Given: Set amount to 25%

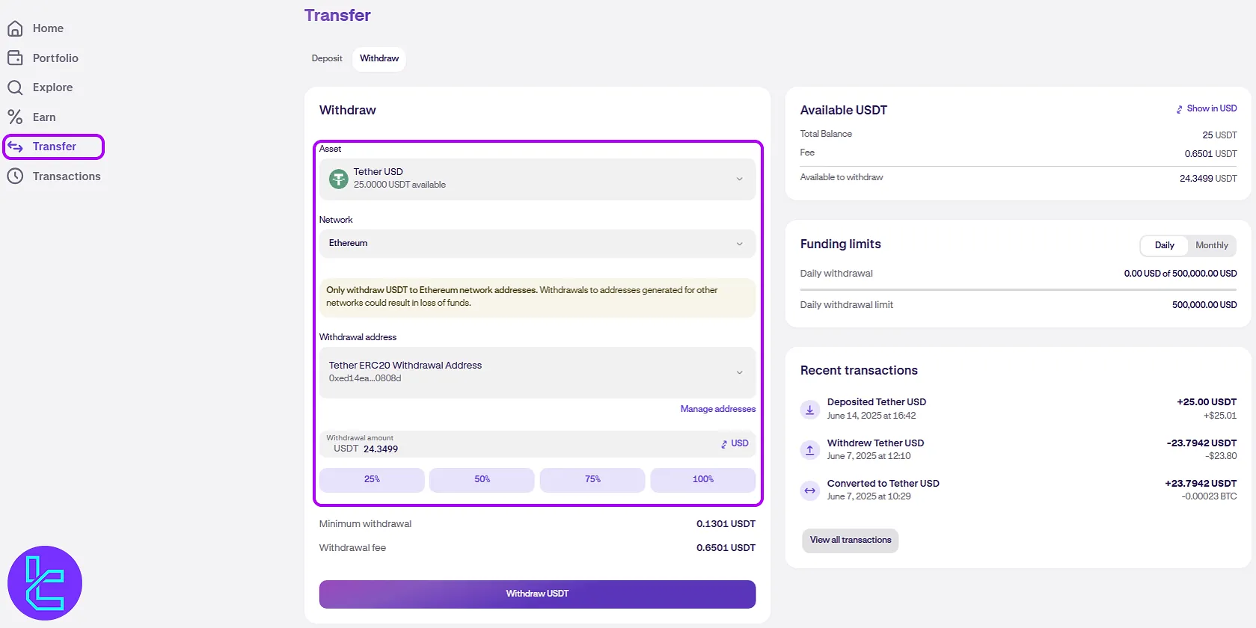Looking at the screenshot, I should click(372, 480).
